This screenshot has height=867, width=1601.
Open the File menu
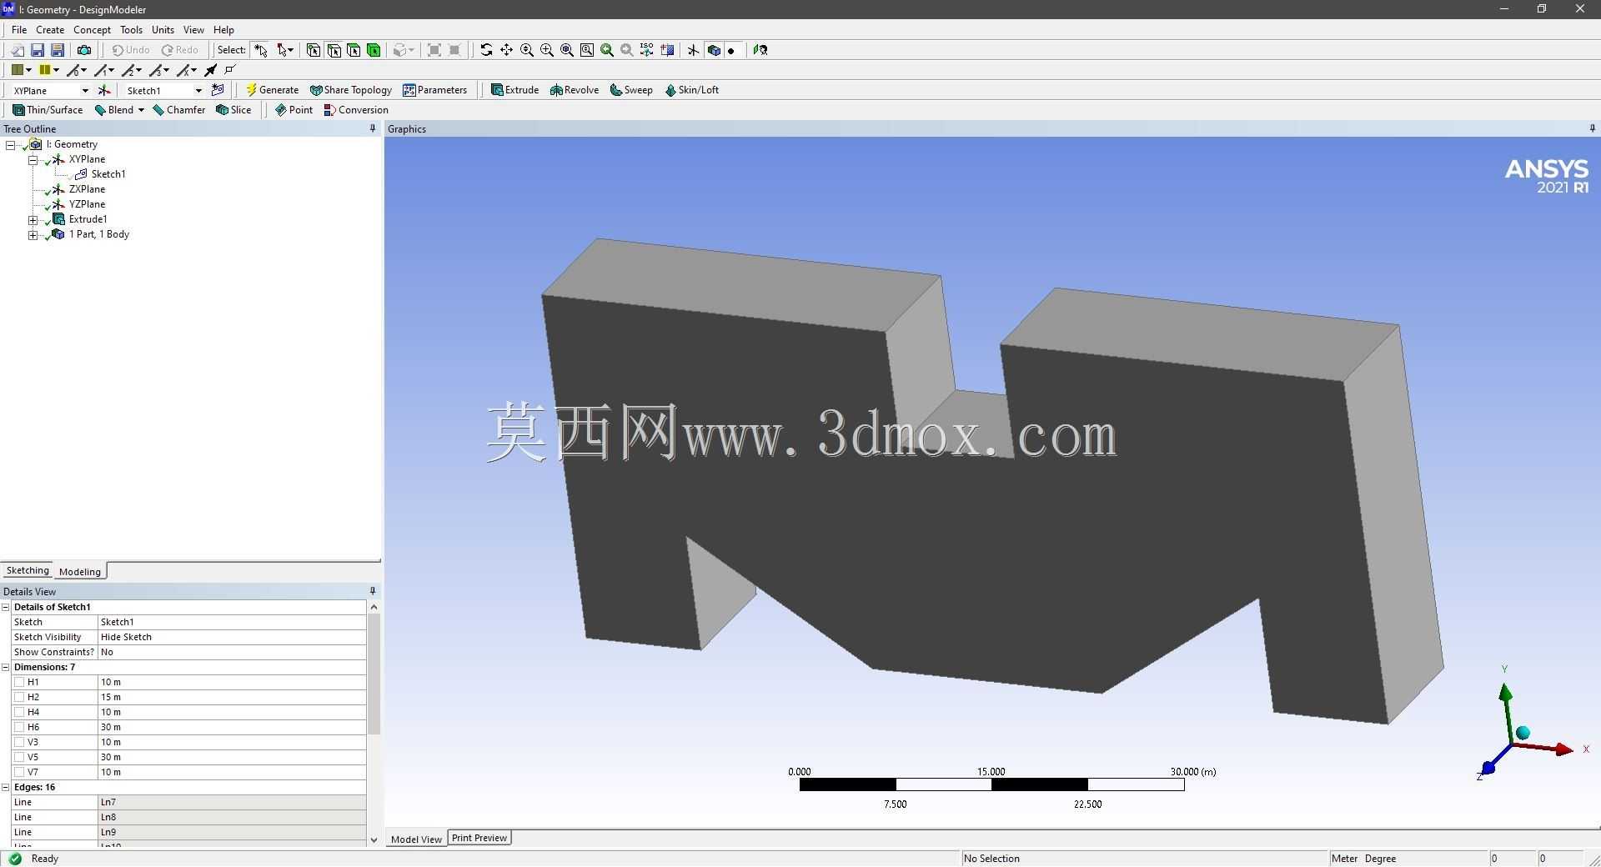(19, 29)
